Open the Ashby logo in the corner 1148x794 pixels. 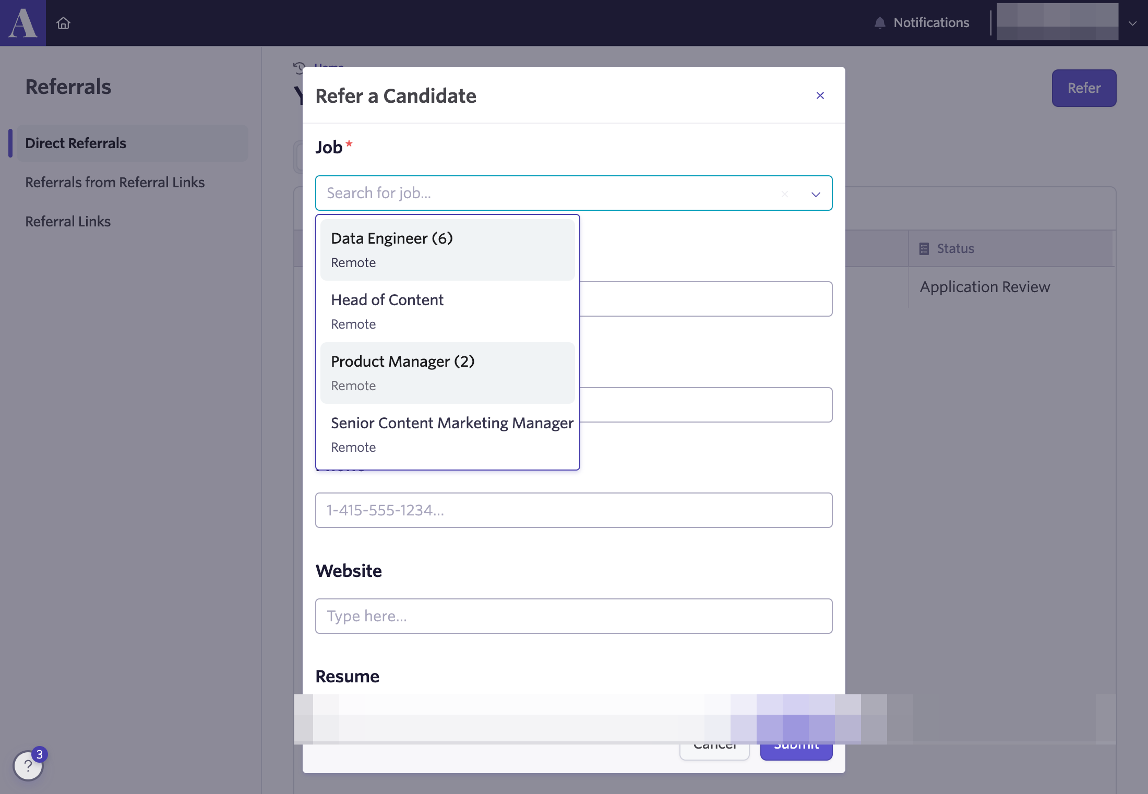click(23, 23)
